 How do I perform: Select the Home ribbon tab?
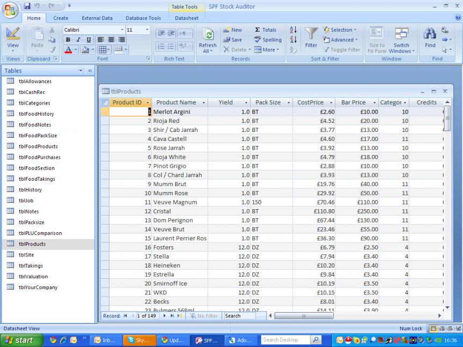click(34, 18)
